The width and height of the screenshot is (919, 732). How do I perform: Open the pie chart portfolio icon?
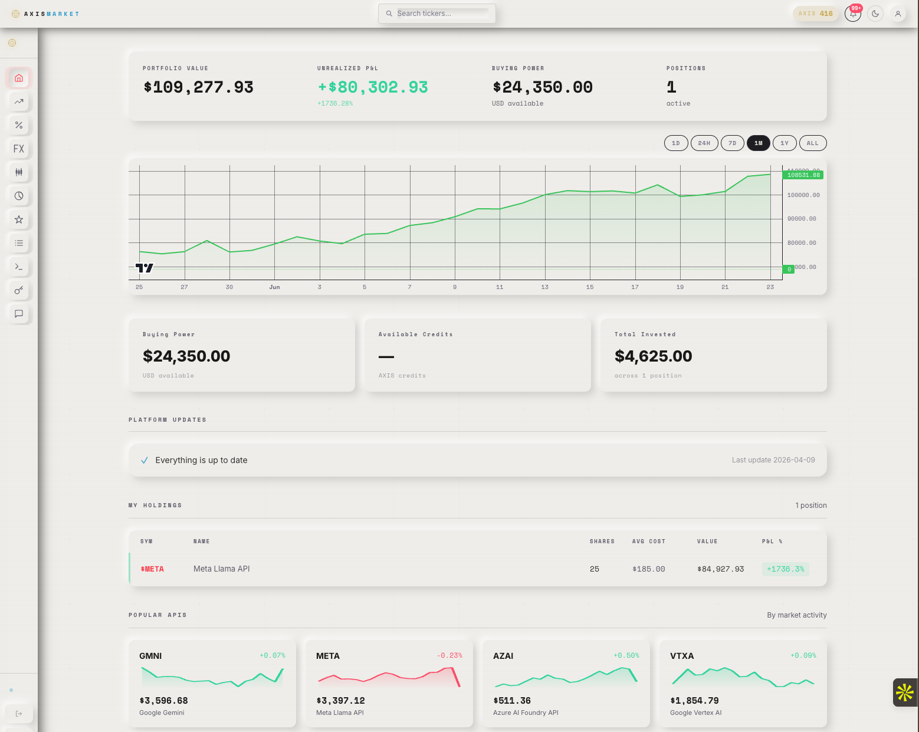pos(19,196)
